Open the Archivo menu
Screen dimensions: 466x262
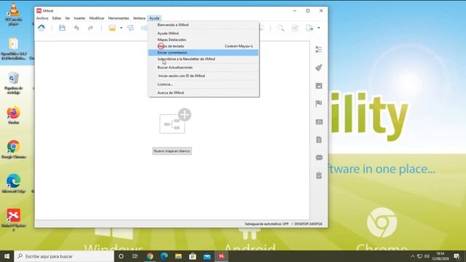tap(42, 18)
